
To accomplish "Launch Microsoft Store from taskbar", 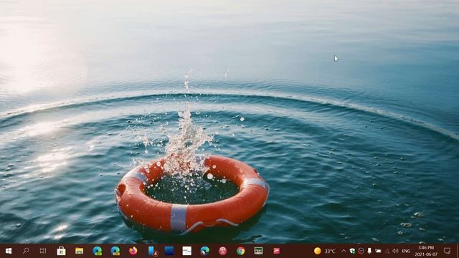I will (x=61, y=251).
